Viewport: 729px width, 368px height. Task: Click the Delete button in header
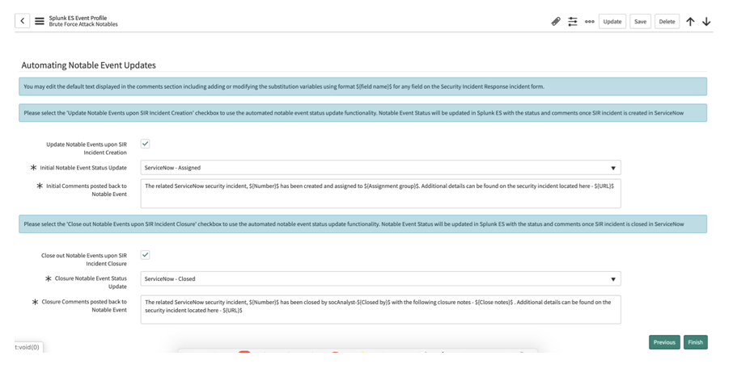667,21
